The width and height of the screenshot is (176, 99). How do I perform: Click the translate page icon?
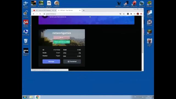click(x=120, y=14)
